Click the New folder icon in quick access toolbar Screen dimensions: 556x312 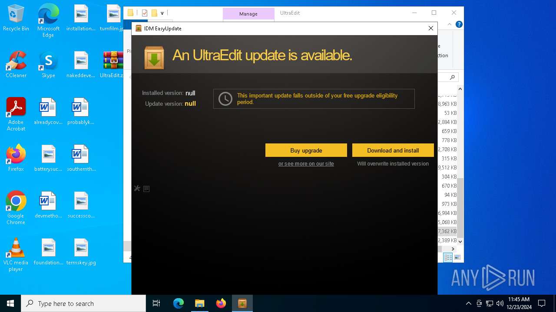tap(154, 13)
